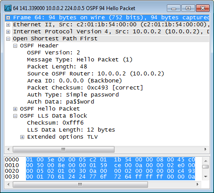Expand the Frame 64 tree node

point(8,18)
